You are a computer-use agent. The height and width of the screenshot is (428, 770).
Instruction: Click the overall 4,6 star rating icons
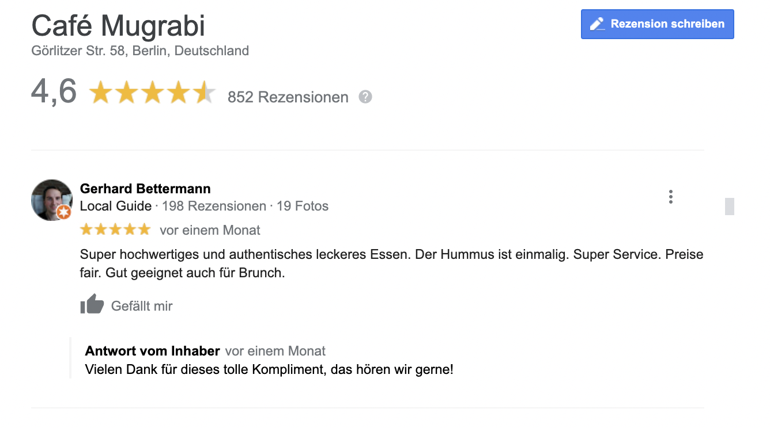[x=152, y=92]
